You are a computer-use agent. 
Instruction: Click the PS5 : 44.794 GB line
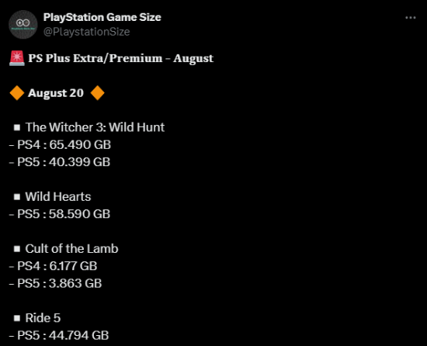(59, 335)
